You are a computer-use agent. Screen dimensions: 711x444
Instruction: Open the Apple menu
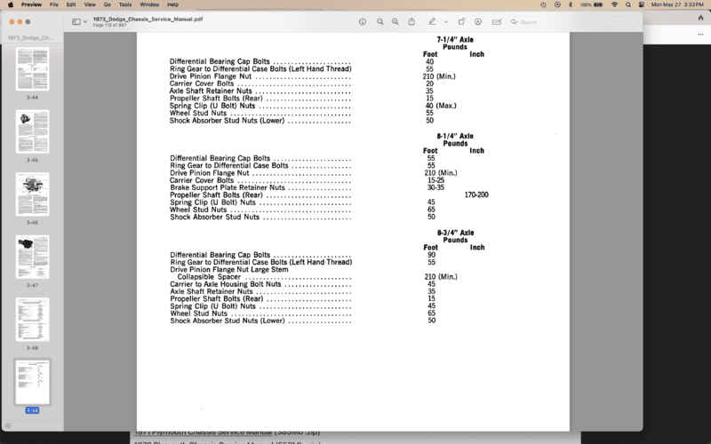(x=11, y=4)
